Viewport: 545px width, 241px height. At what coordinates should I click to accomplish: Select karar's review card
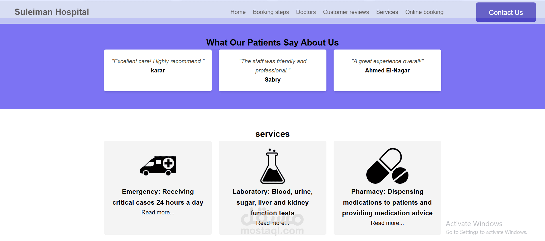point(158,70)
